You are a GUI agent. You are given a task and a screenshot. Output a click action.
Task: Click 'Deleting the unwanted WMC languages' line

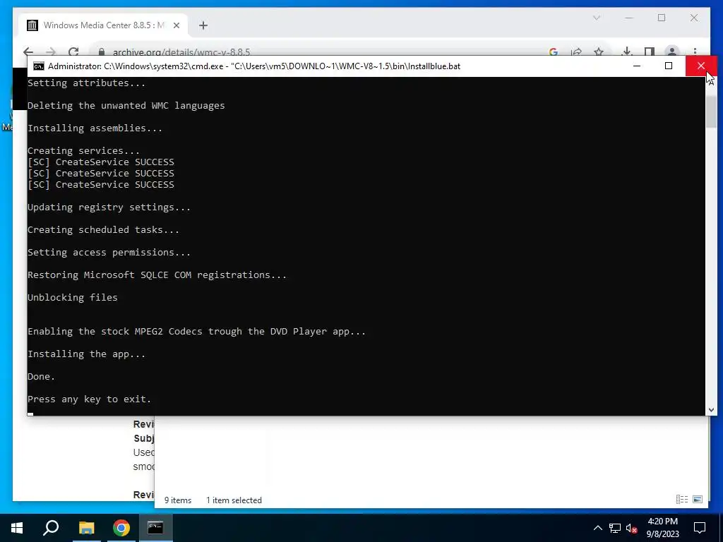[x=126, y=106]
